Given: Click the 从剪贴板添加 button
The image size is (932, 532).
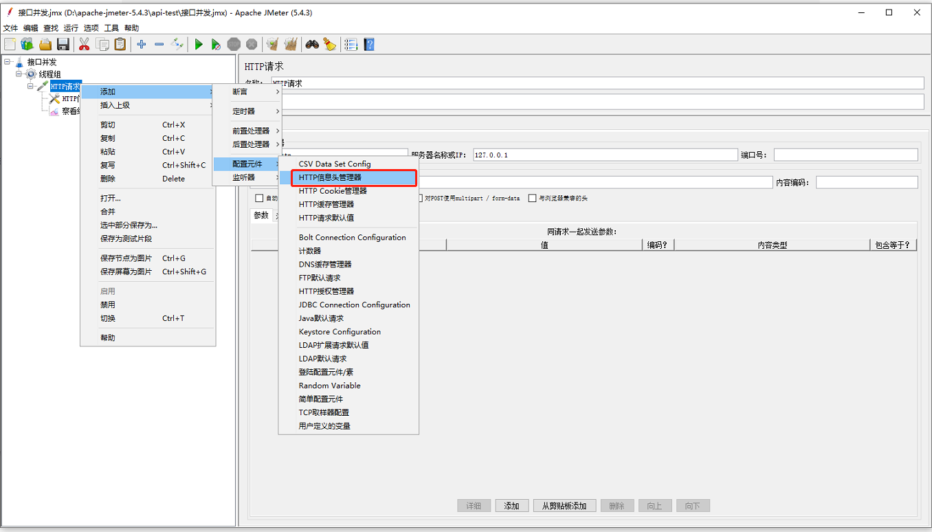Looking at the screenshot, I should coord(564,506).
